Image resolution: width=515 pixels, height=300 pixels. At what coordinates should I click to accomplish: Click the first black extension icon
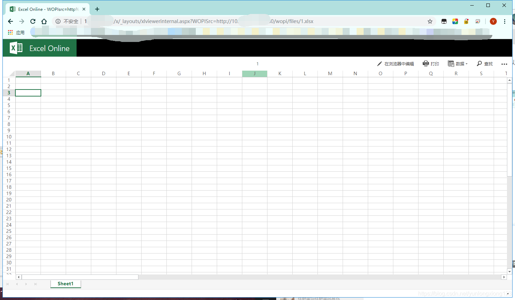coord(444,21)
